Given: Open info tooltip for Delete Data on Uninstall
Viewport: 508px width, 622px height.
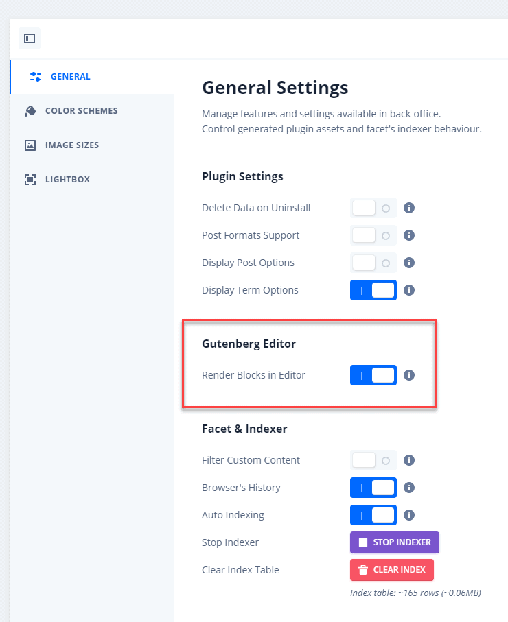Looking at the screenshot, I should [408, 208].
